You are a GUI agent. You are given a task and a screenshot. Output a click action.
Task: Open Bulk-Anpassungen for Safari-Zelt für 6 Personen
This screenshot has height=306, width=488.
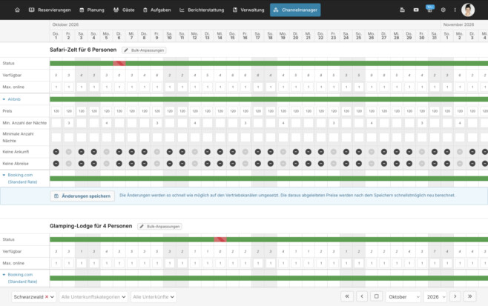tap(144, 50)
